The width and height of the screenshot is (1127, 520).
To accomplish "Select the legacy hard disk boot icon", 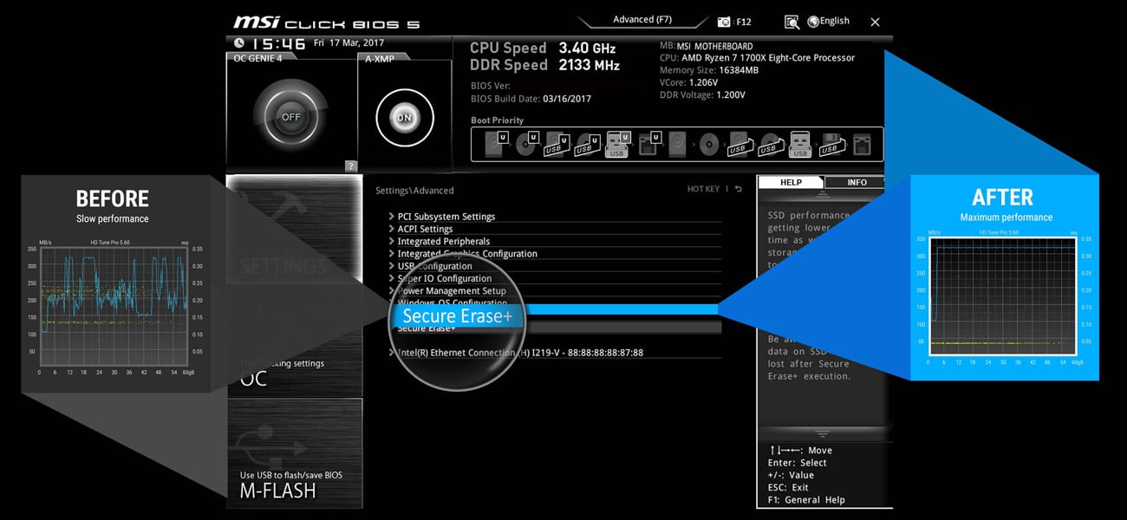I will point(678,144).
